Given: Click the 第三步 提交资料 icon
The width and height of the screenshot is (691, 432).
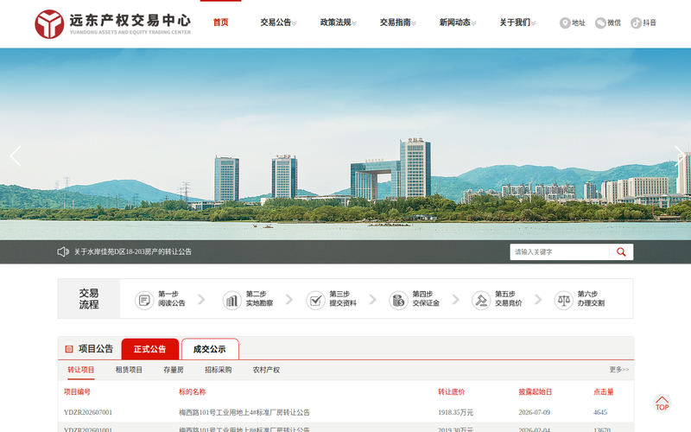Looking at the screenshot, I should (315, 301).
